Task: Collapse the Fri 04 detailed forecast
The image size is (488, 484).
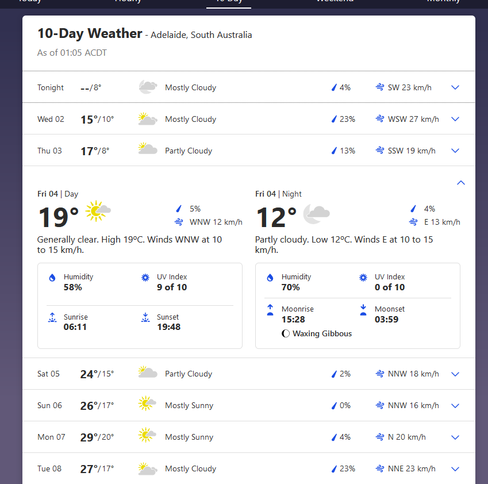Action: pyautogui.click(x=460, y=183)
